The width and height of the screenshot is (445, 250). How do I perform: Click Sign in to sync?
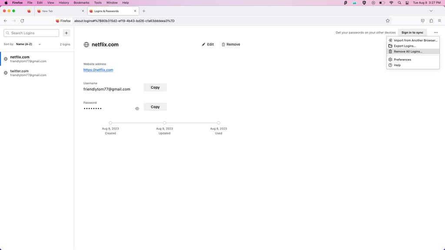412,33
